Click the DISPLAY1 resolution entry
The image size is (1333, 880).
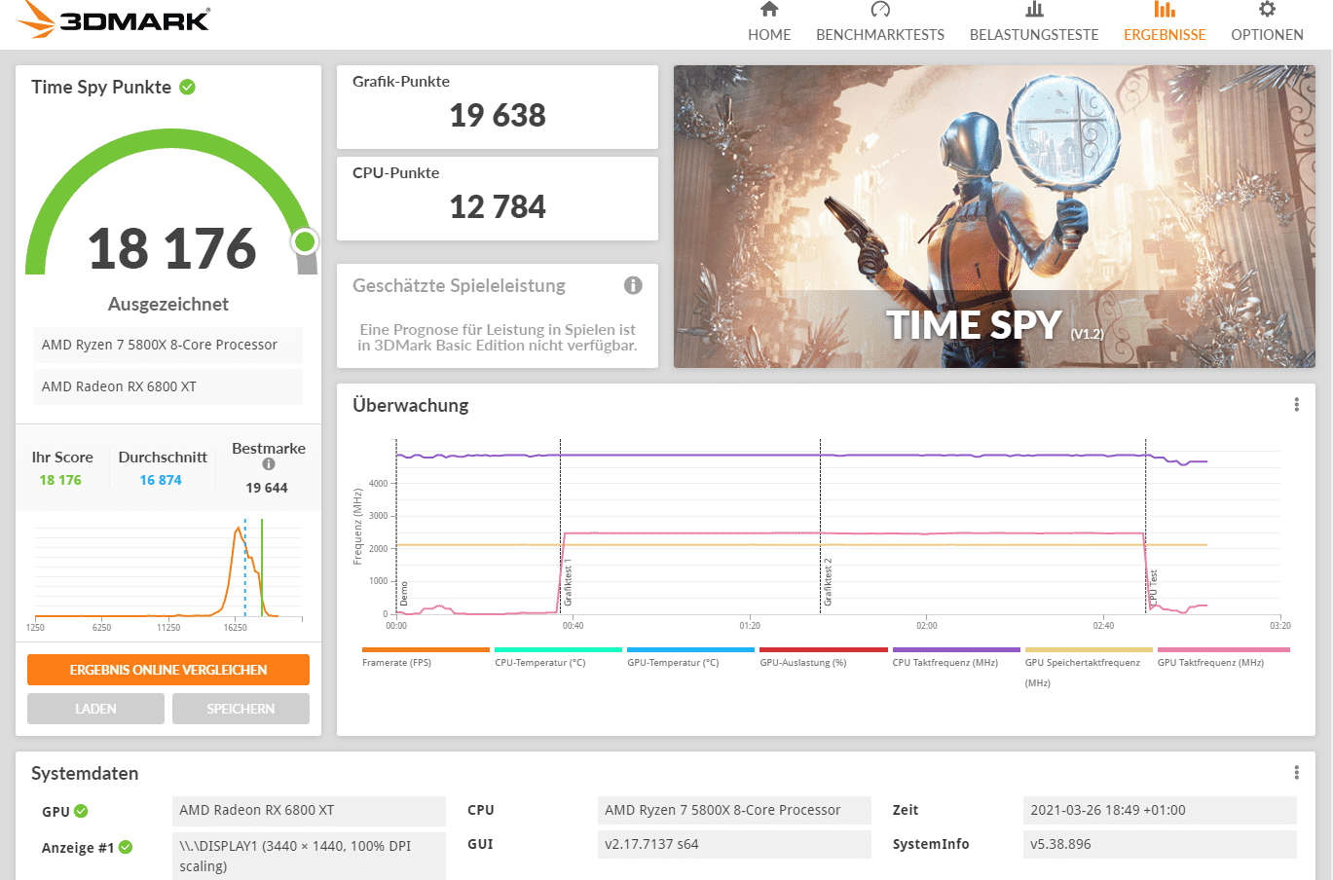[x=309, y=856]
